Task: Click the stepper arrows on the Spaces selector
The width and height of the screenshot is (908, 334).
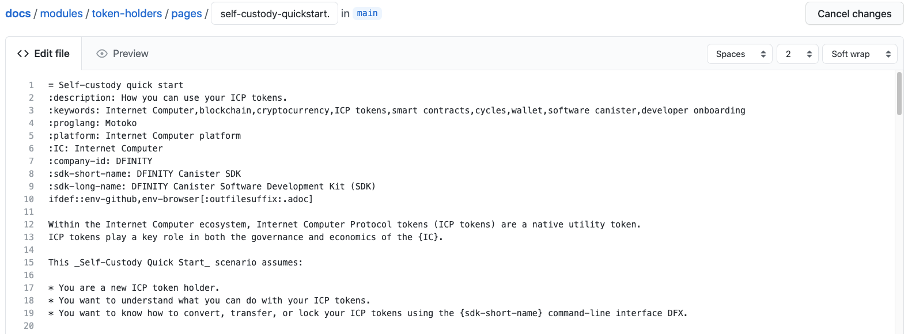Action: coord(765,53)
